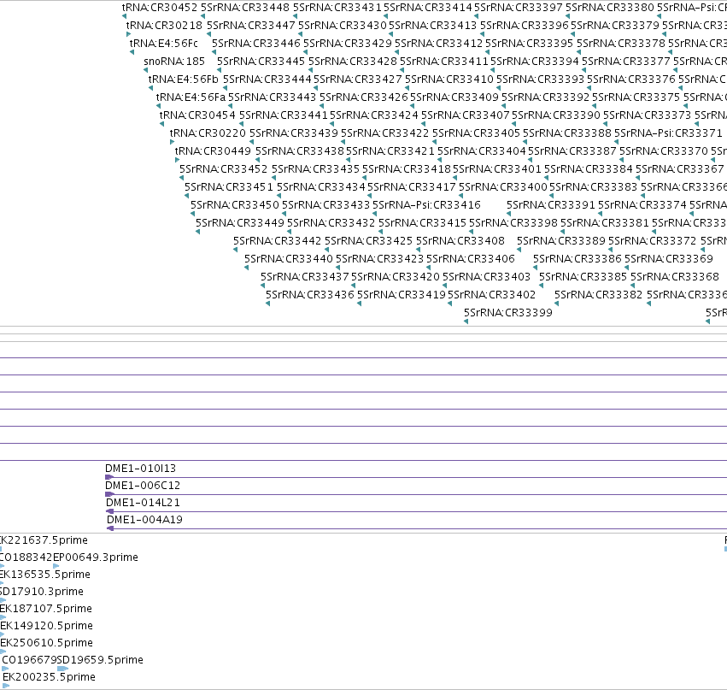Select the 5SrRNA:CR33368 feature
Image resolution: width=727 pixels, height=690 pixels.
[675, 276]
